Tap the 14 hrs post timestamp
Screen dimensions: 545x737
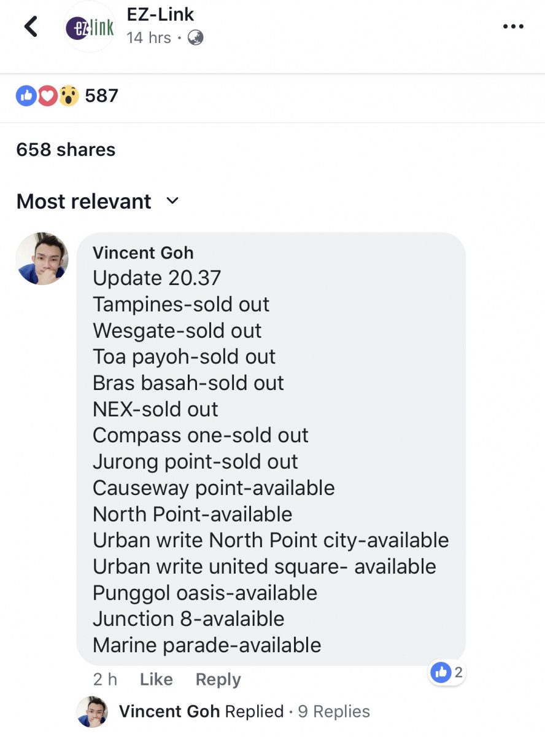tap(149, 38)
